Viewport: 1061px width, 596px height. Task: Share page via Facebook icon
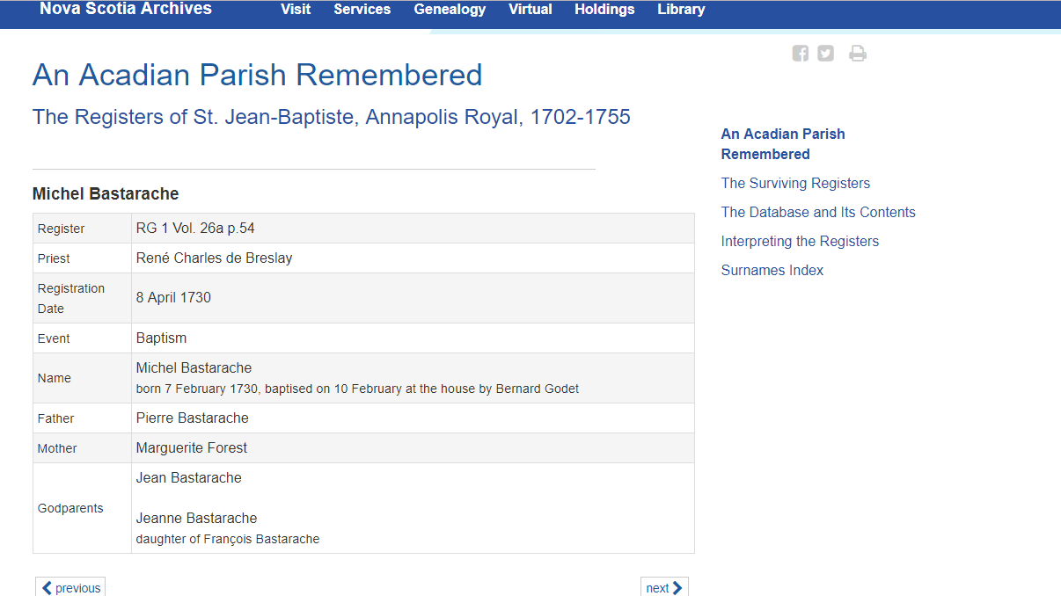point(800,54)
